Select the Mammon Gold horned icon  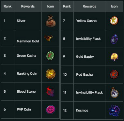click(48, 38)
